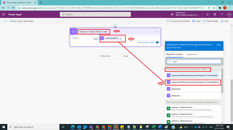Click the Add dynamic content link
The image size is (233, 130).
tap(146, 42)
